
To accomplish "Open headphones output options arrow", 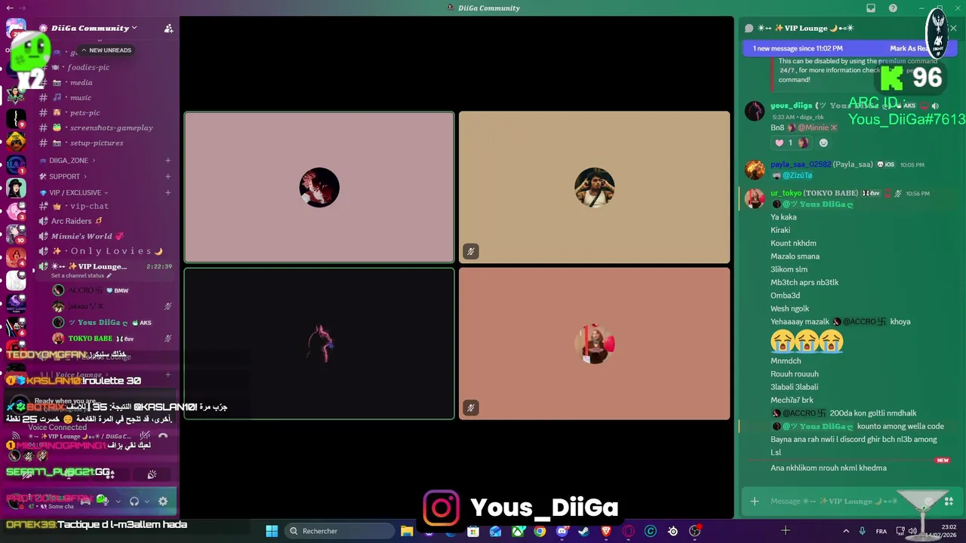I will click(147, 501).
